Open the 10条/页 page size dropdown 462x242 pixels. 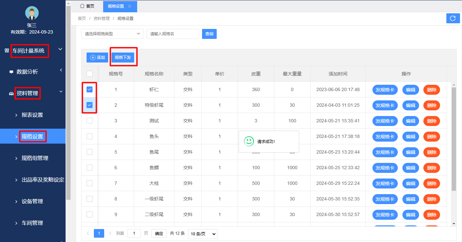point(203,234)
